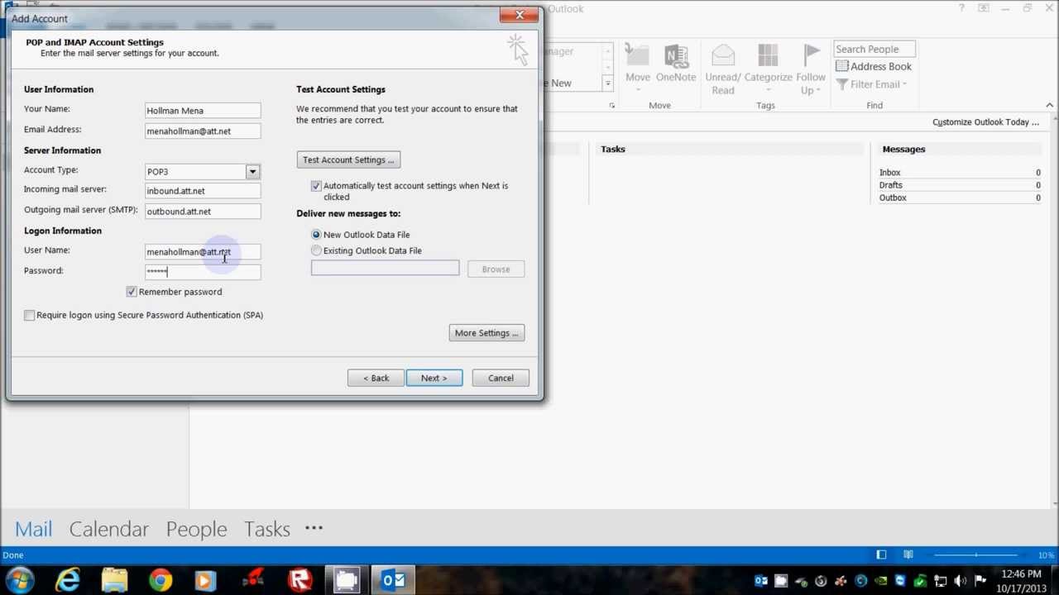Click the Action Center flag tray icon

(x=980, y=581)
